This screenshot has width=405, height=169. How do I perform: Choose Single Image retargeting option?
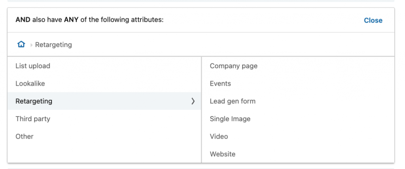click(x=298, y=119)
